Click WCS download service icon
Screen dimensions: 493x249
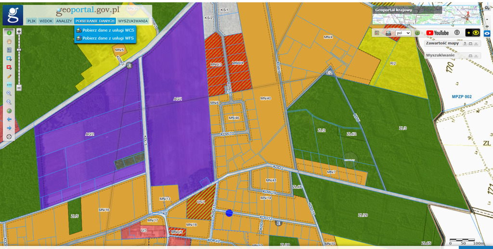(79, 30)
